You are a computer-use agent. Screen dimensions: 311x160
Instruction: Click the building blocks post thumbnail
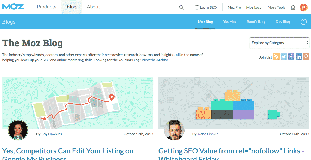tap(234, 103)
